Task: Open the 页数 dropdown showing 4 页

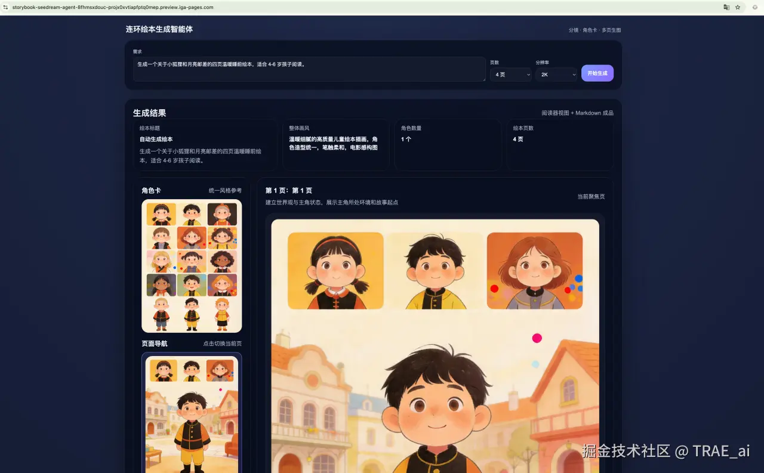Action: [511, 75]
